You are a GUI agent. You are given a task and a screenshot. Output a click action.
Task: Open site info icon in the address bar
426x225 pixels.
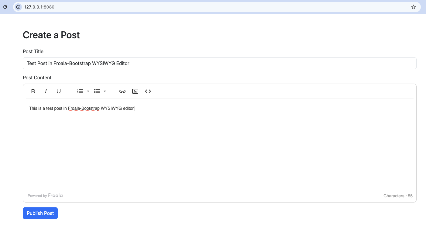(18, 6)
